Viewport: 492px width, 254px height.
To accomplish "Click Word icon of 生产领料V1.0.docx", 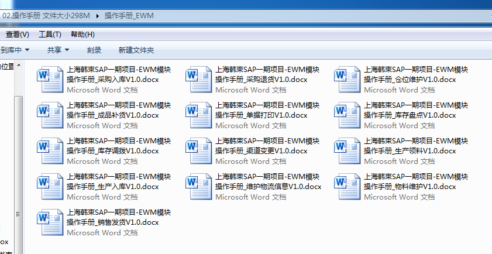I will click(x=348, y=151).
